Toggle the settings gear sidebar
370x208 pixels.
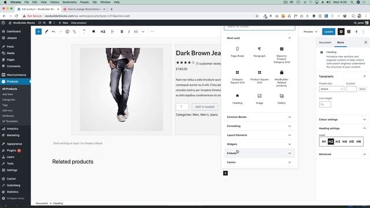341,32
